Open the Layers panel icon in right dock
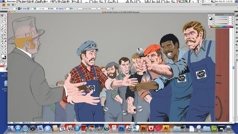The height and width of the screenshot is (134, 238). click(x=237, y=60)
